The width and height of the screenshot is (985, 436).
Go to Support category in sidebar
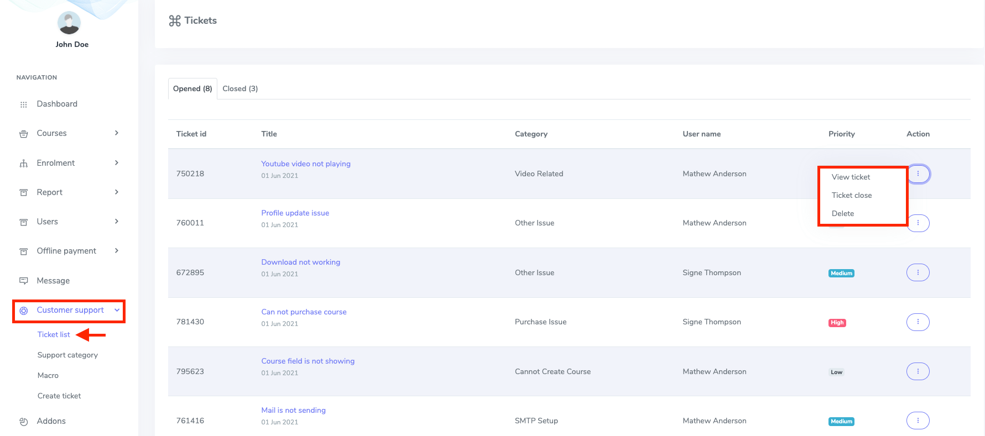(67, 355)
